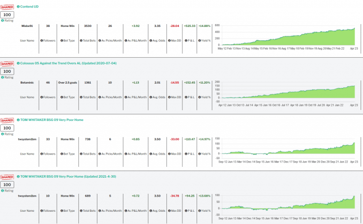Click total bets value 738
The width and height of the screenshot is (363, 224).
point(88,139)
